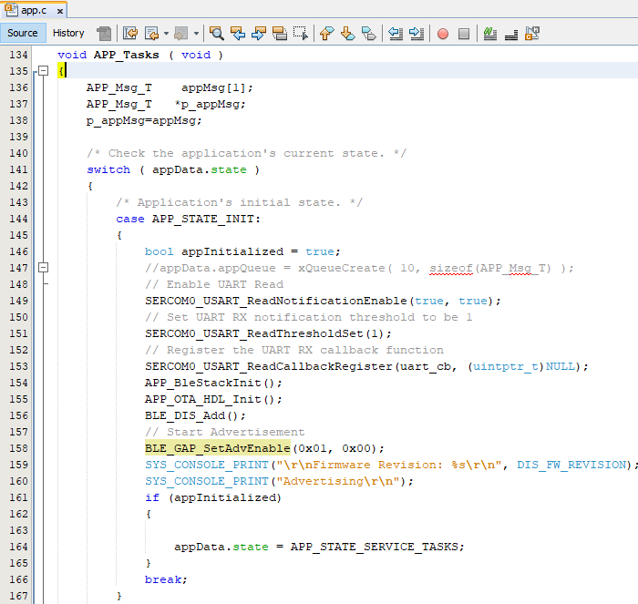Open the header/source file toggle icon

[x=532, y=34]
